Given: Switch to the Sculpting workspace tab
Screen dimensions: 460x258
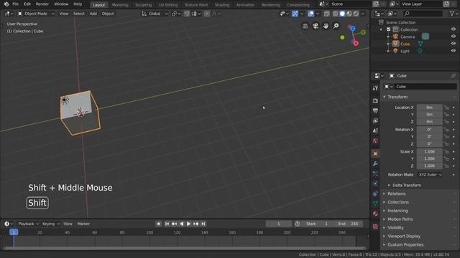Looking at the screenshot, I should [144, 5].
